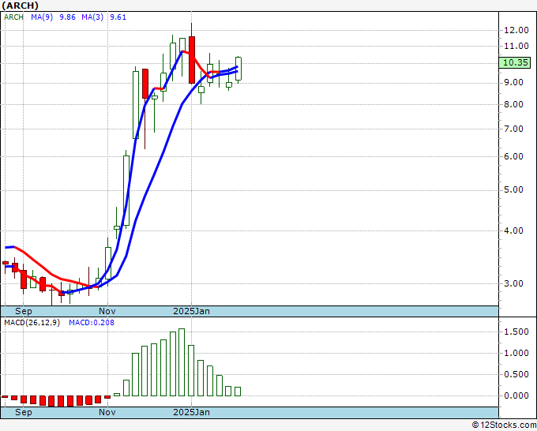
Task: Click the MACD(26,12,9) indicator label
Action: click(x=32, y=323)
